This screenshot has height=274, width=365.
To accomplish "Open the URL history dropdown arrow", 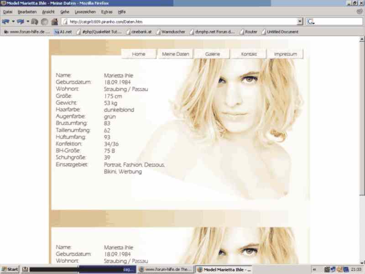I will pos(300,21).
